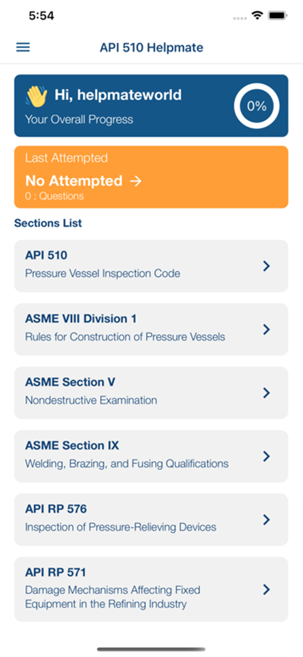Open ASME Section IX chevron arrow

(266, 456)
